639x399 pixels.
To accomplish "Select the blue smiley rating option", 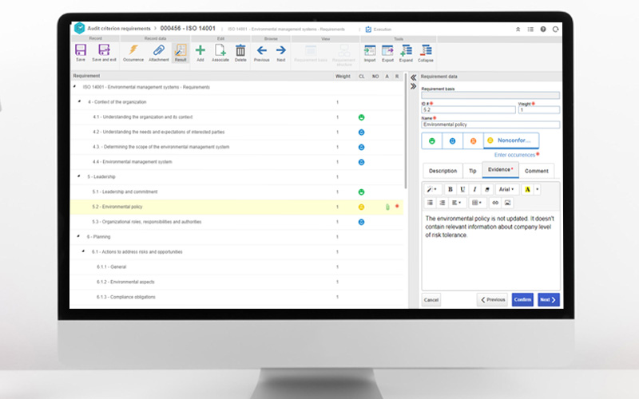I will click(x=452, y=141).
